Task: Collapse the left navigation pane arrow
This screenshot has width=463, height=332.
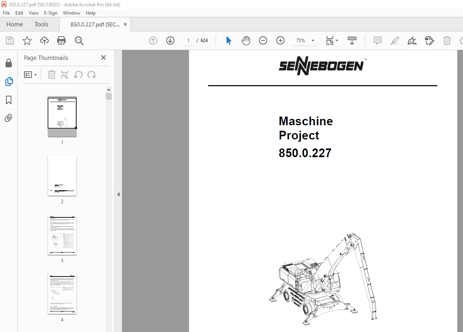Action: pyautogui.click(x=118, y=194)
